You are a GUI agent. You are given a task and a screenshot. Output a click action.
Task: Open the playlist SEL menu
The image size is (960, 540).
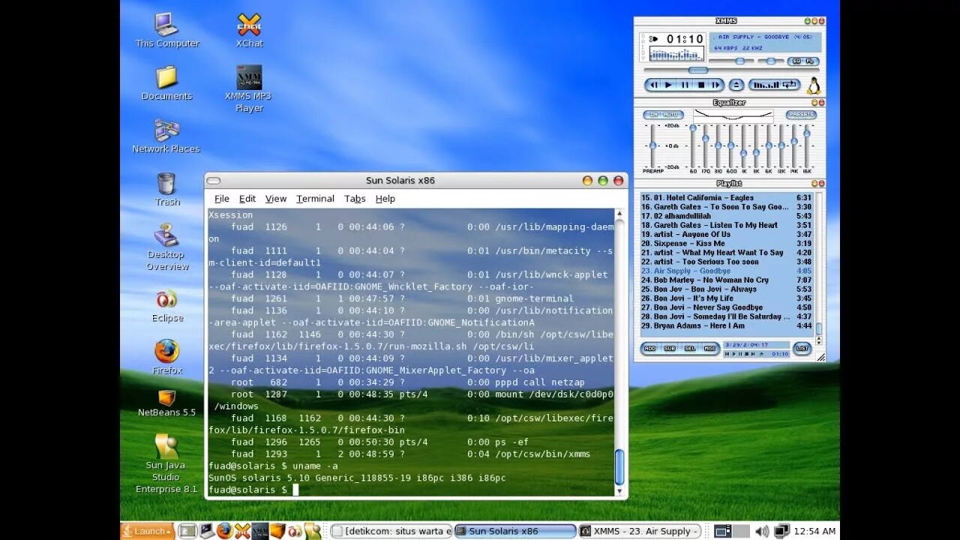pyautogui.click(x=690, y=349)
